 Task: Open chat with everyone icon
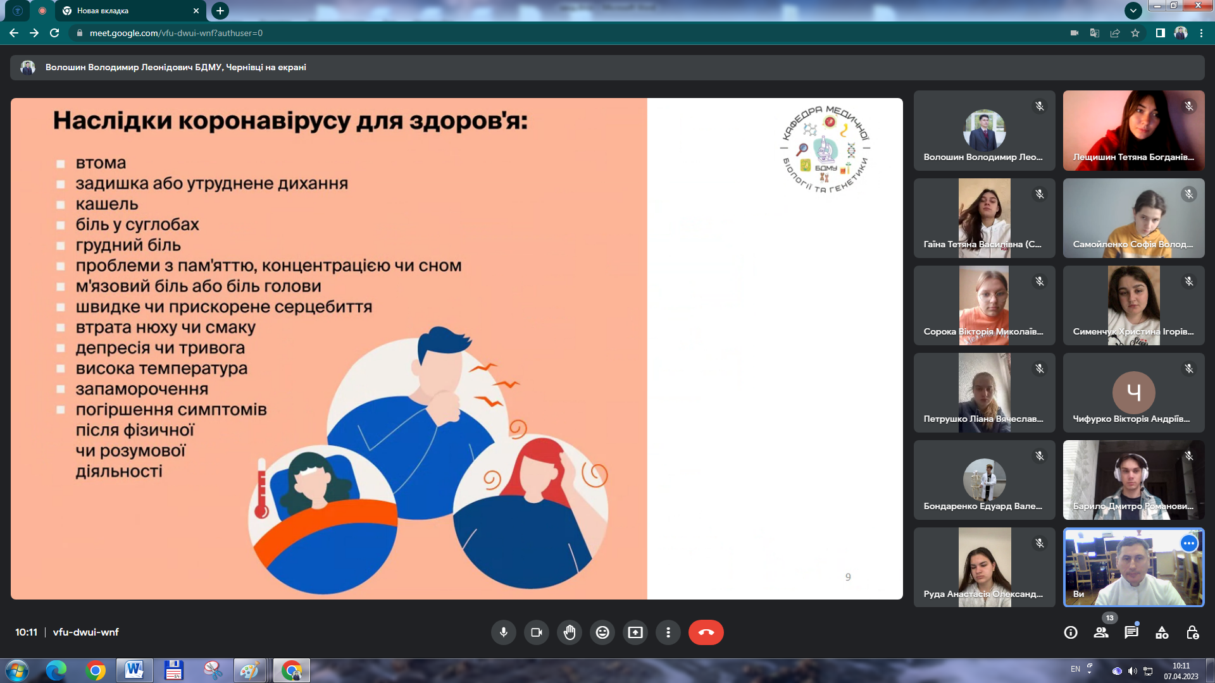coord(1131,632)
